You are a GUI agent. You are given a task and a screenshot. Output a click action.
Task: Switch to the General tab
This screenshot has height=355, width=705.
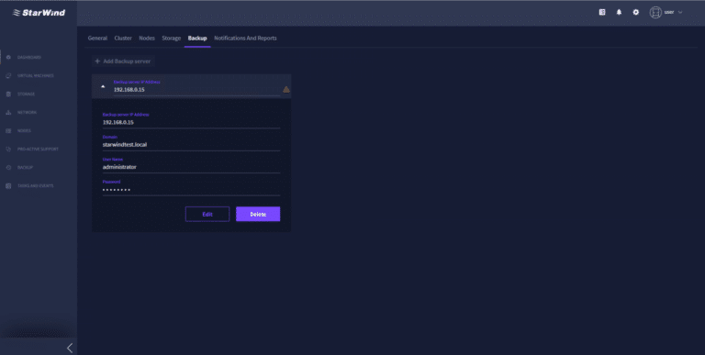point(97,39)
